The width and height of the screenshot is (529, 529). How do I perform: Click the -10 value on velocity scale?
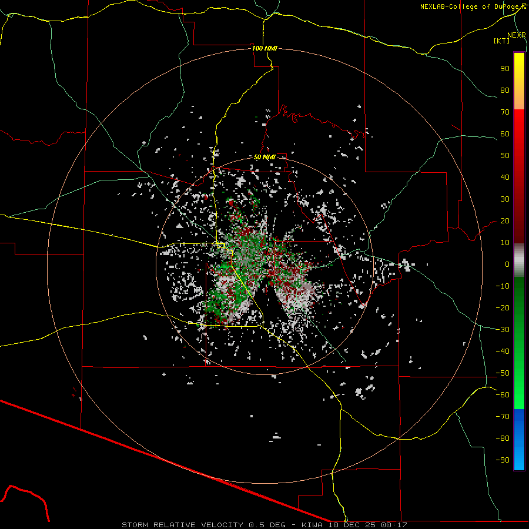(x=503, y=286)
